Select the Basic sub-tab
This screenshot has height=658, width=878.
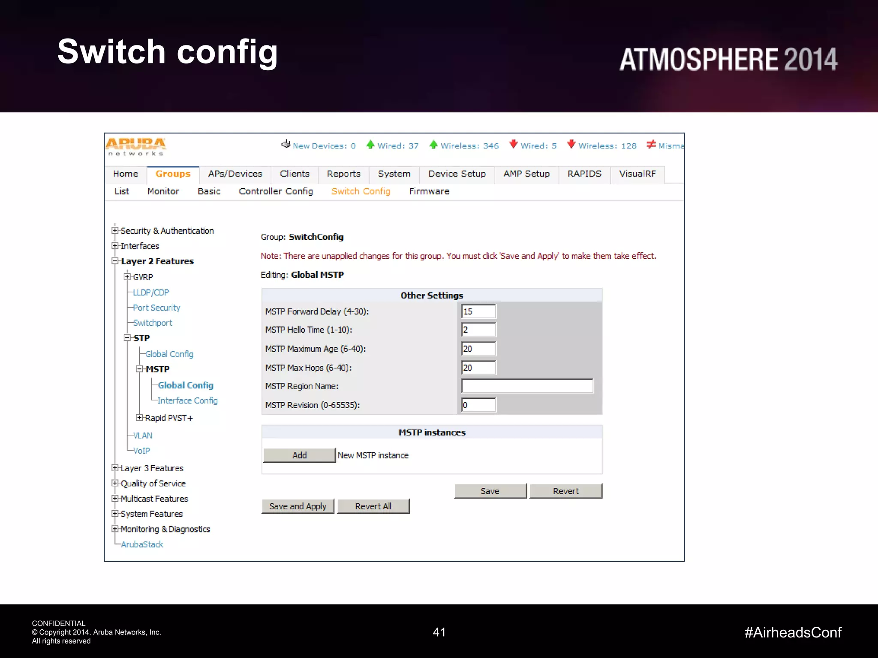click(209, 191)
